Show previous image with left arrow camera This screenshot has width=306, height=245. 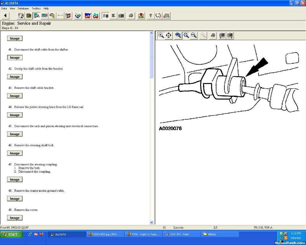click(222, 35)
